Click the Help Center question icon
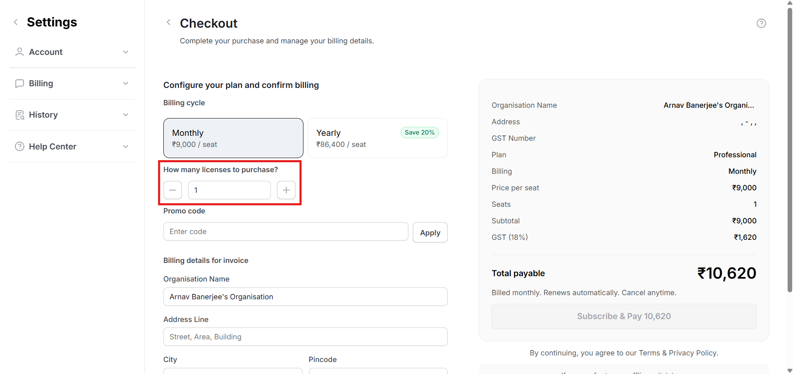Image resolution: width=793 pixels, height=374 pixels. (19, 147)
